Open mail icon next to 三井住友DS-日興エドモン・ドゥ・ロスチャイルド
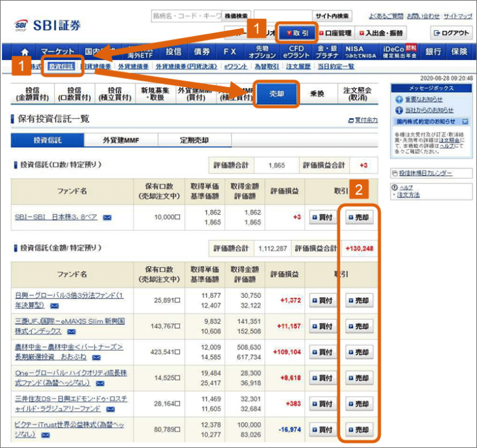 (111, 410)
